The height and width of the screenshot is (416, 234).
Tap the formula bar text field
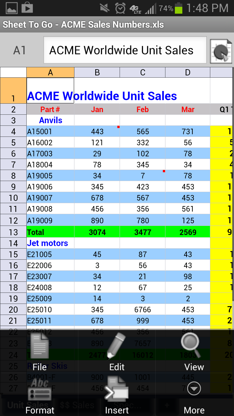coord(125,50)
